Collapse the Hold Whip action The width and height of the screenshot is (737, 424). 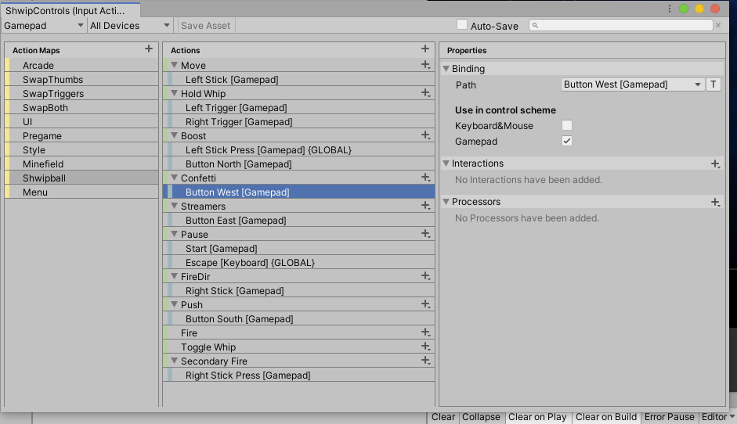(x=175, y=94)
